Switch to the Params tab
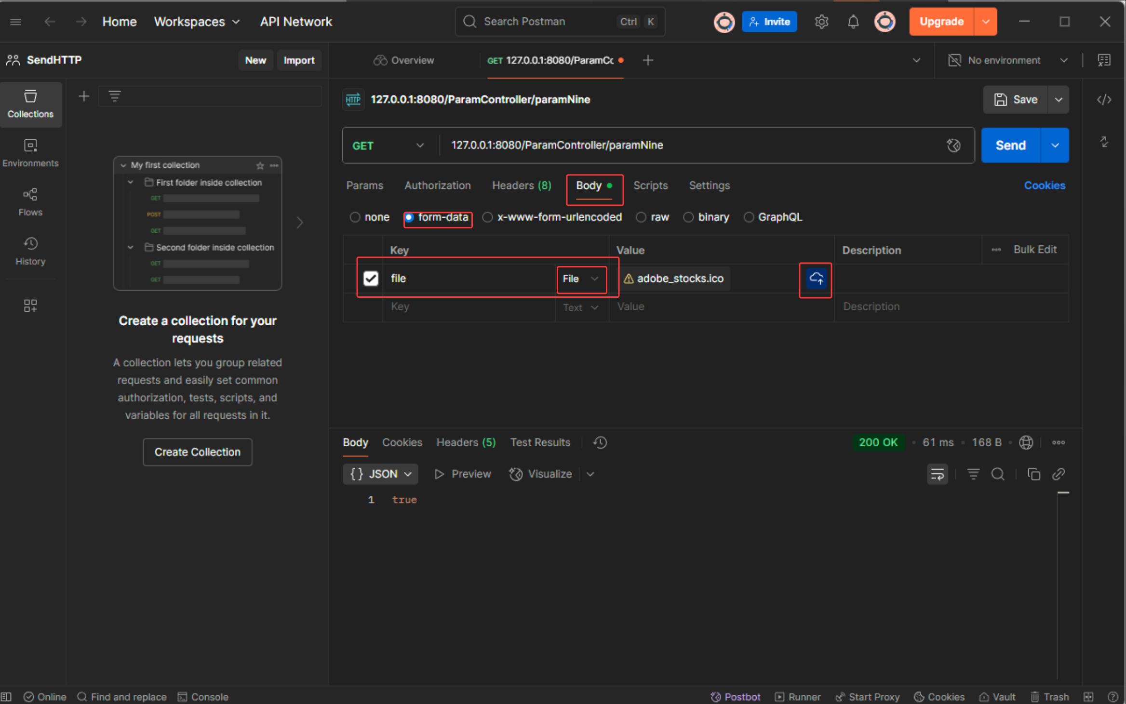Viewport: 1126px width, 704px height. (x=365, y=186)
